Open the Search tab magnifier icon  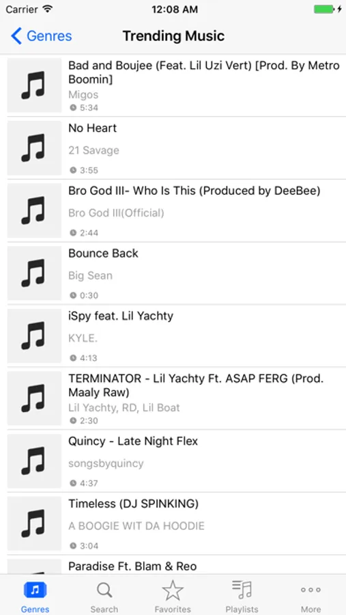(104, 590)
